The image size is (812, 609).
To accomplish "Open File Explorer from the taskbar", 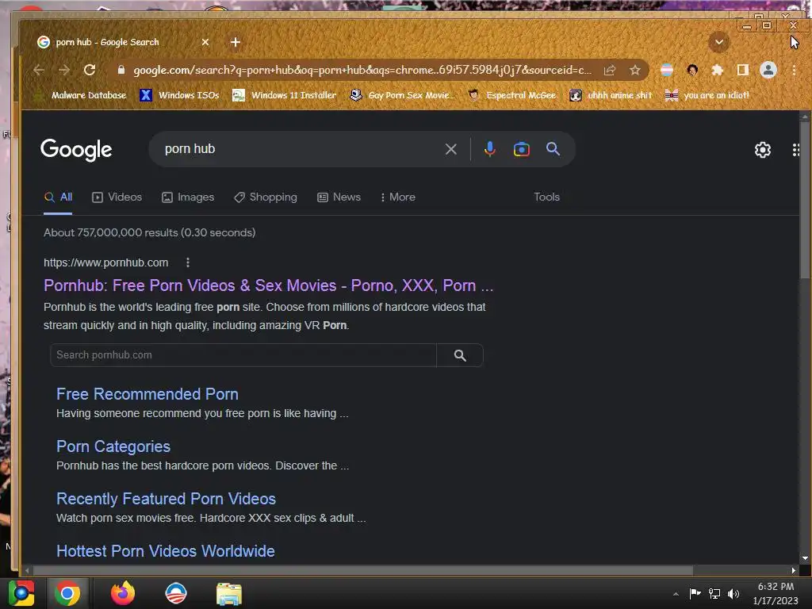I will click(229, 593).
